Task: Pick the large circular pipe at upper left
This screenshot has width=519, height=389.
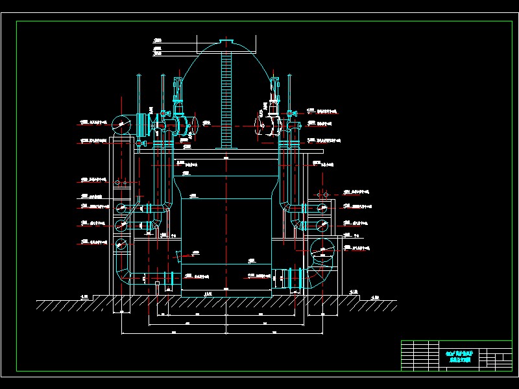Action: (x=121, y=124)
